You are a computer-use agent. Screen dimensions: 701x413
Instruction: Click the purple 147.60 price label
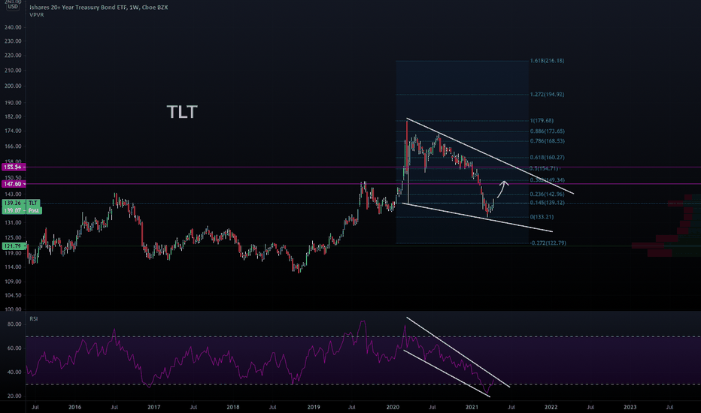[14, 184]
